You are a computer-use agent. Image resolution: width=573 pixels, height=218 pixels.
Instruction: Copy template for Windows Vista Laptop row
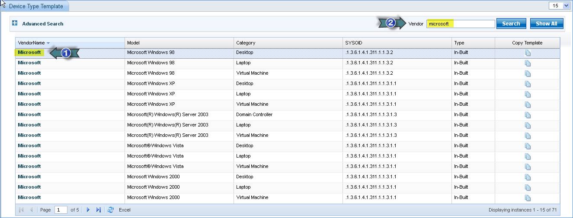[527, 156]
